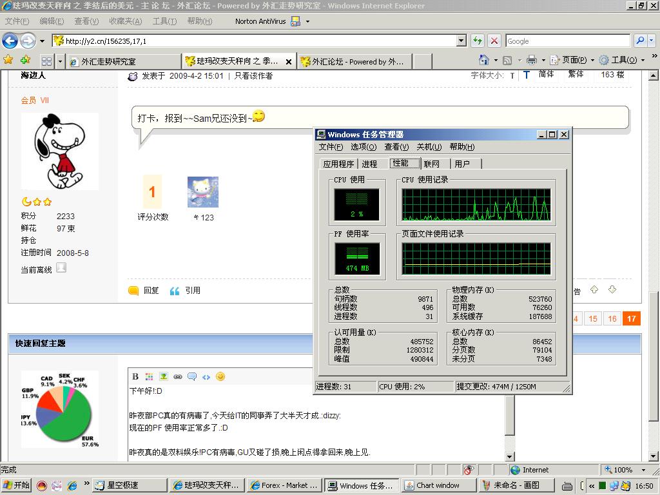Click the Chart window taskbar button
Screen dimensions: 660x495
(438, 485)
